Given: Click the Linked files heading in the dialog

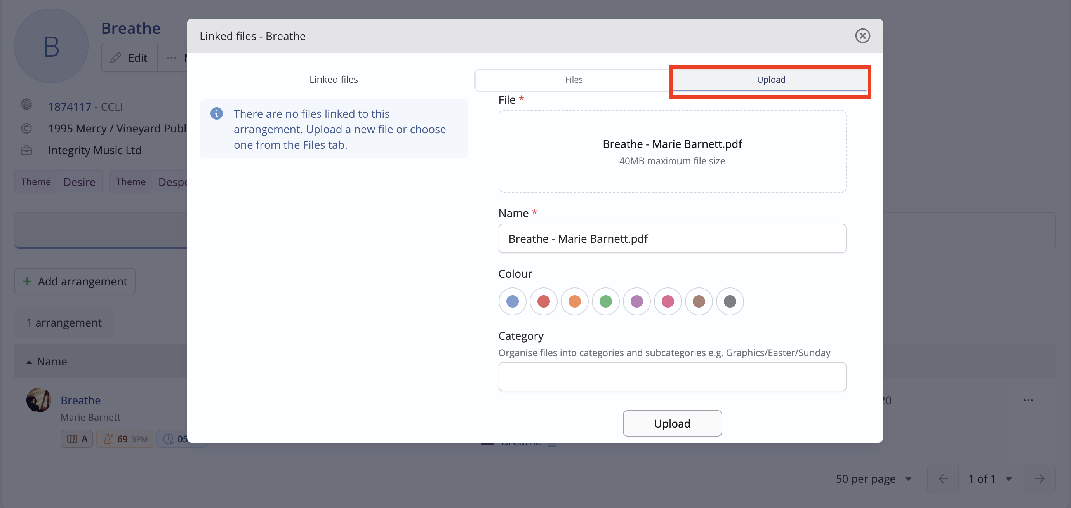Looking at the screenshot, I should tap(334, 79).
